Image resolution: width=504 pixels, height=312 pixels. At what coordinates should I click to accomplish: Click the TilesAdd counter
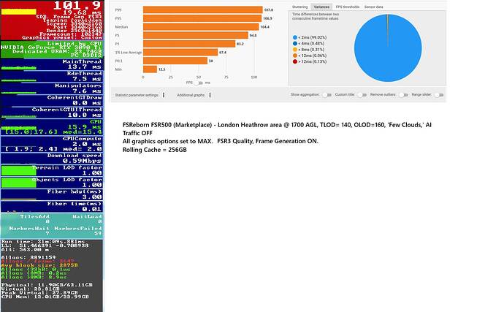pyautogui.click(x=35, y=219)
